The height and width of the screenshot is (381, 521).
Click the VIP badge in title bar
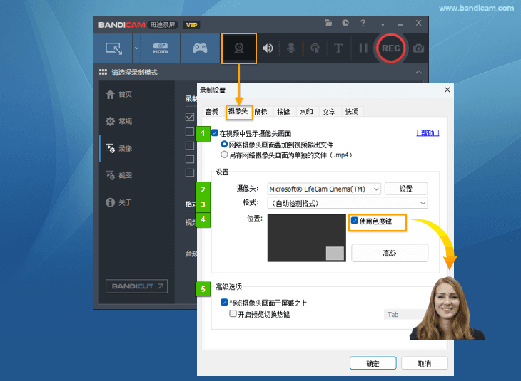pyautogui.click(x=191, y=25)
